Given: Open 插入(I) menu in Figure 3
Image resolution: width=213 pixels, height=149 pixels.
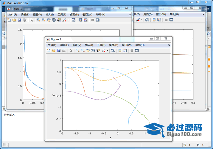Looking at the screenshot, I should pyautogui.click(x=89, y=45).
